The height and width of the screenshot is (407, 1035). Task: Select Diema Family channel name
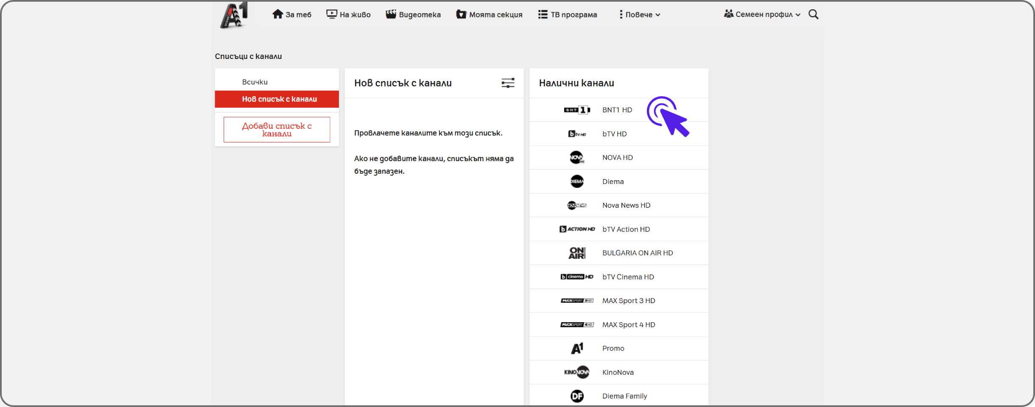coord(625,396)
